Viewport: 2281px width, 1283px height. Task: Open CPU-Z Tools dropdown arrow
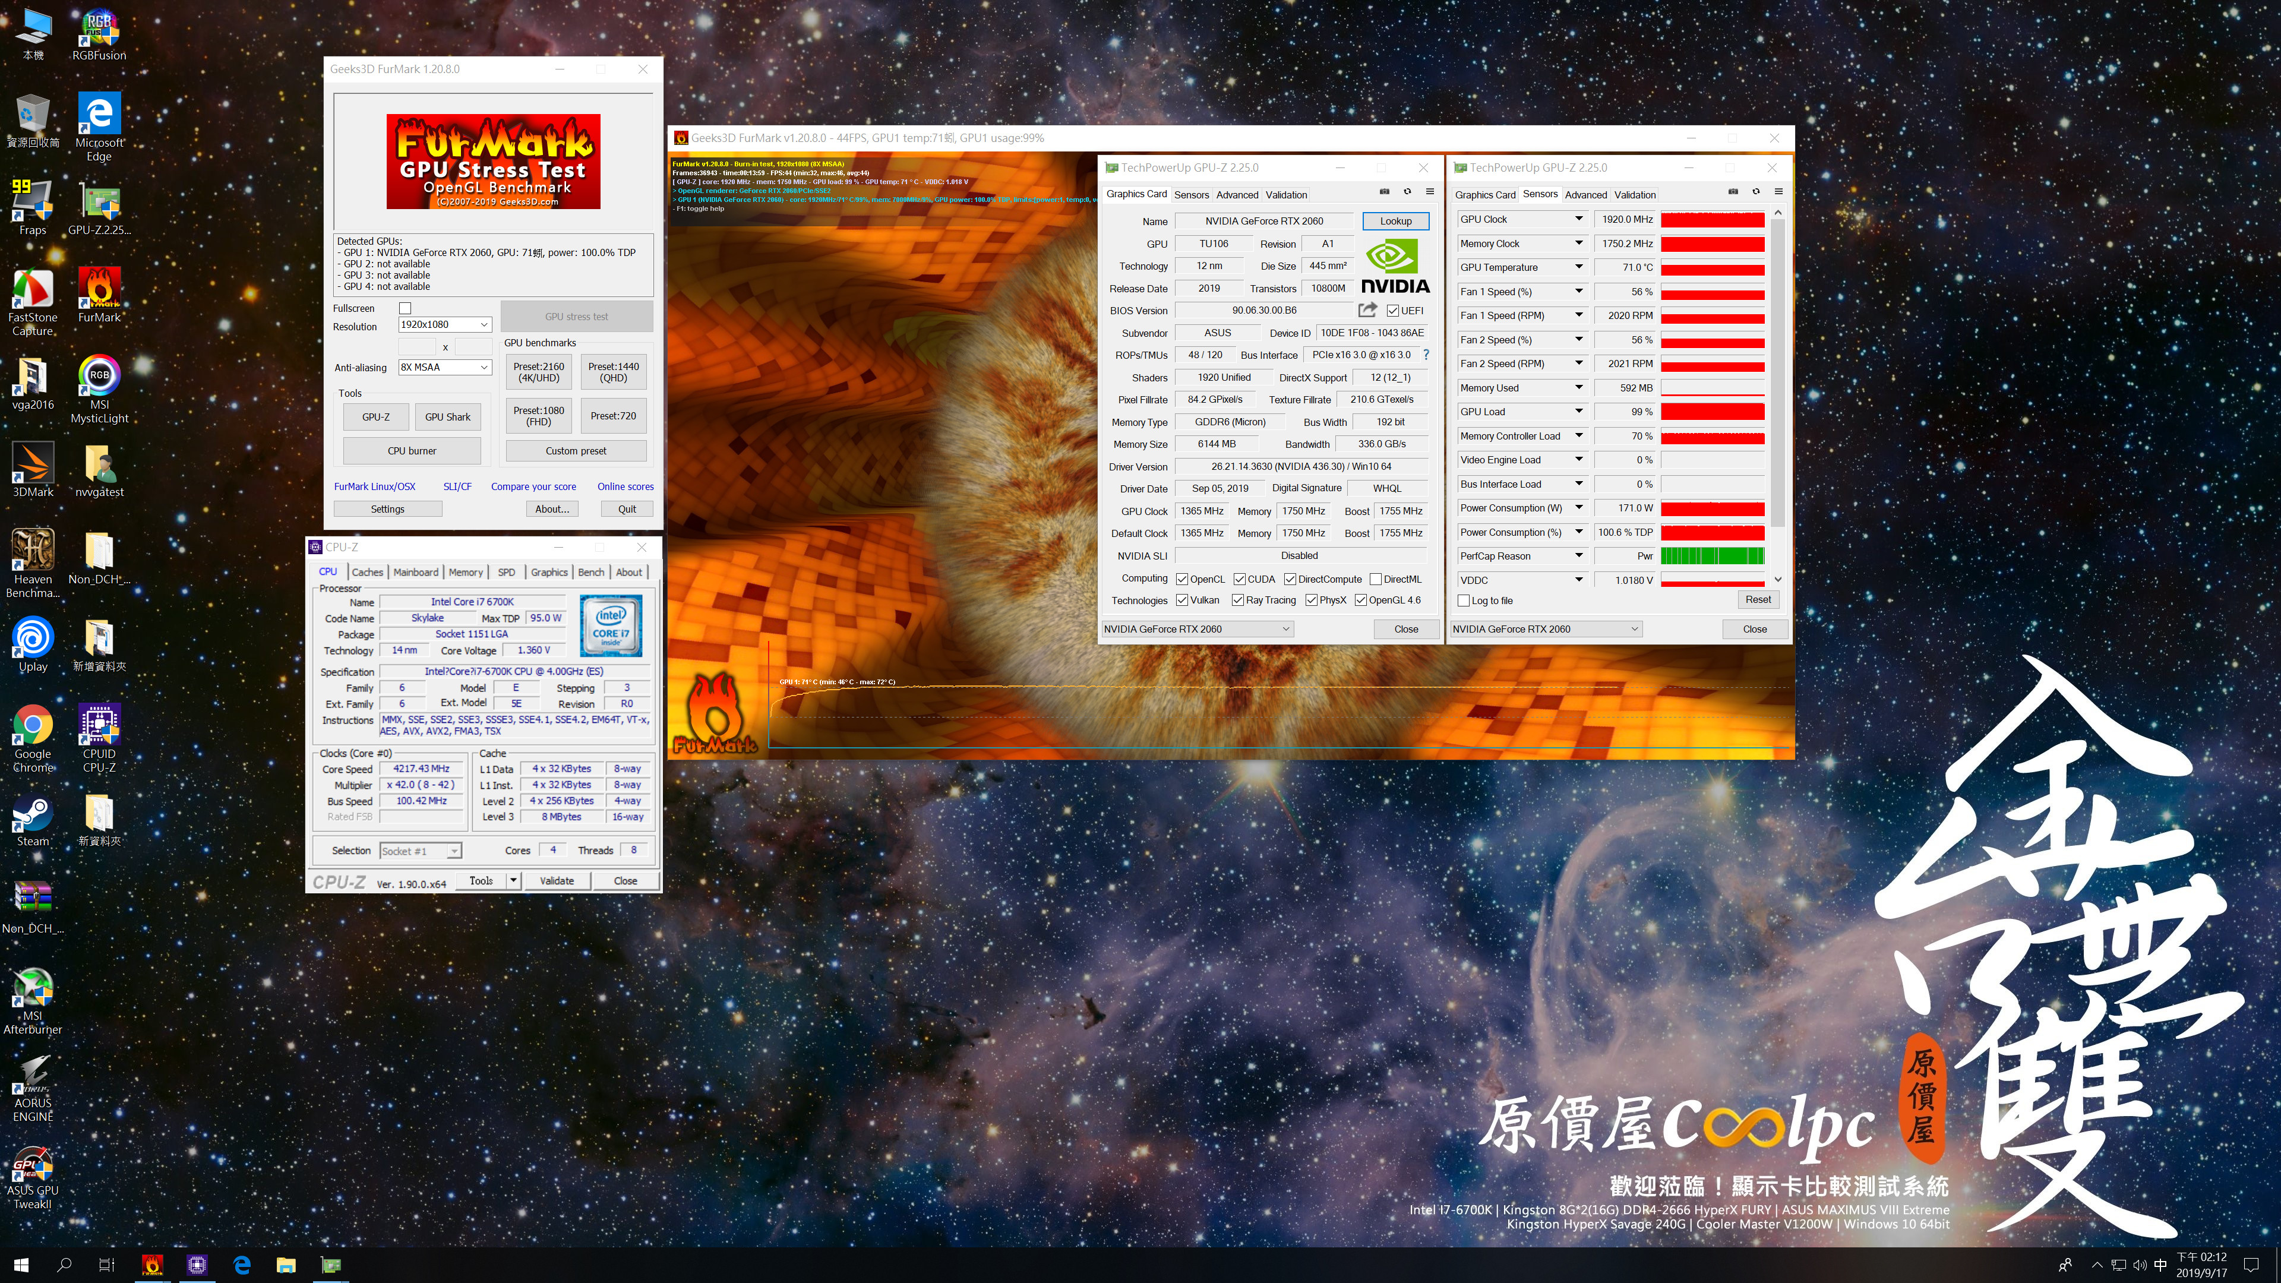tap(513, 880)
